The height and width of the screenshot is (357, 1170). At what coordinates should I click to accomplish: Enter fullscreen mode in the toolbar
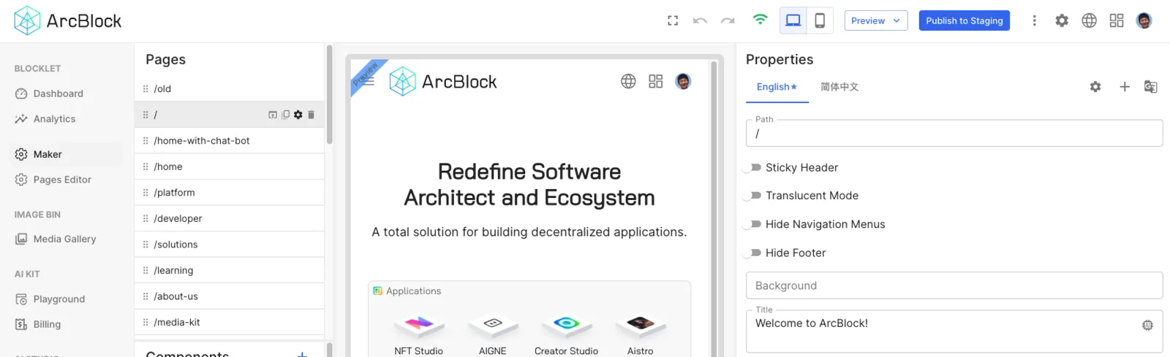pos(673,20)
